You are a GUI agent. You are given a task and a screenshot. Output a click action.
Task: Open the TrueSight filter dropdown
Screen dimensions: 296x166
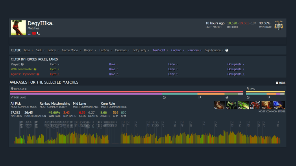[159, 50]
